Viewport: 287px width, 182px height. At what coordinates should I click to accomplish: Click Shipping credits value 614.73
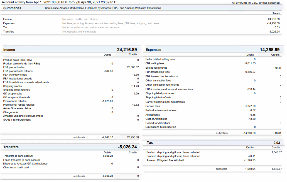click(x=135, y=86)
